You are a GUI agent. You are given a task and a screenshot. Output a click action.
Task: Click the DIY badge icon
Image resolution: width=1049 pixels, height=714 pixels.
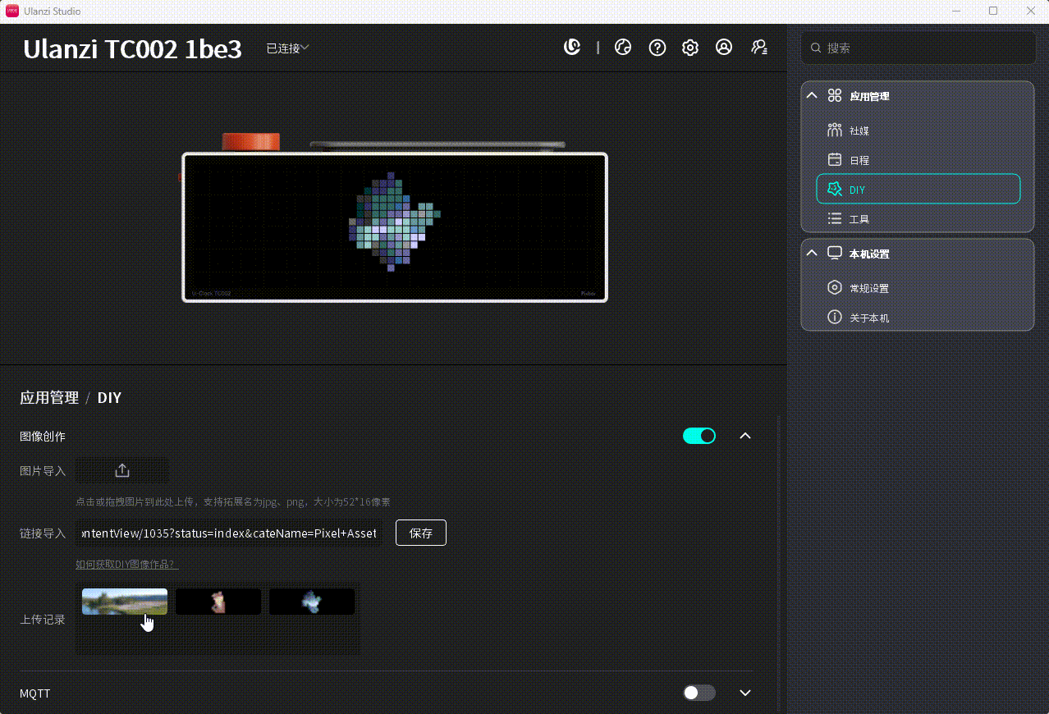835,189
